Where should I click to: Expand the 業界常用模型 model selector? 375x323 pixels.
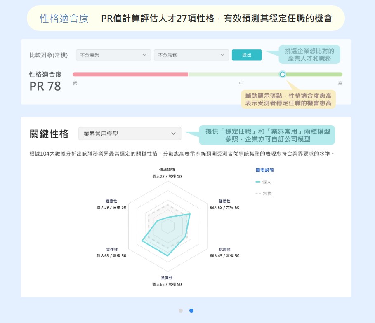(130, 133)
